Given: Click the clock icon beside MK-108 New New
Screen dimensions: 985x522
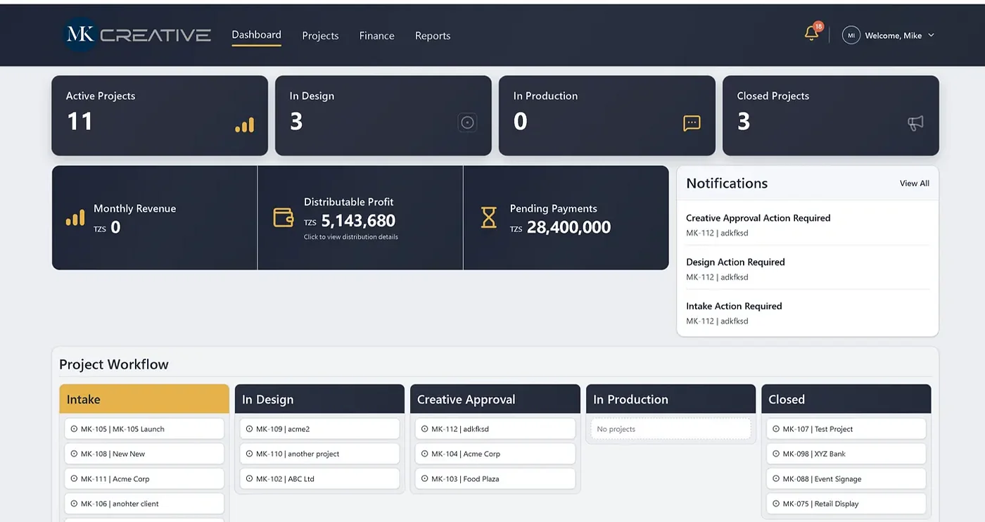Looking at the screenshot, I should [x=75, y=454].
